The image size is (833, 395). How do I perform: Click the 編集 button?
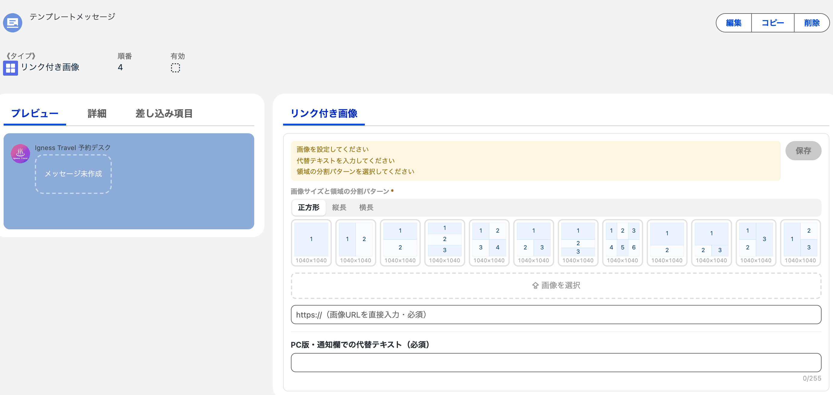(x=734, y=23)
